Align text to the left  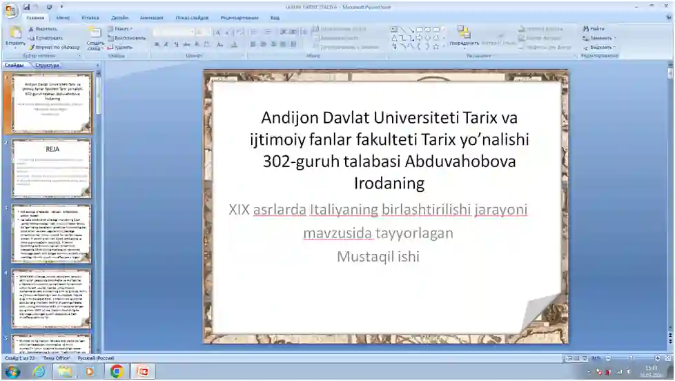253,44
